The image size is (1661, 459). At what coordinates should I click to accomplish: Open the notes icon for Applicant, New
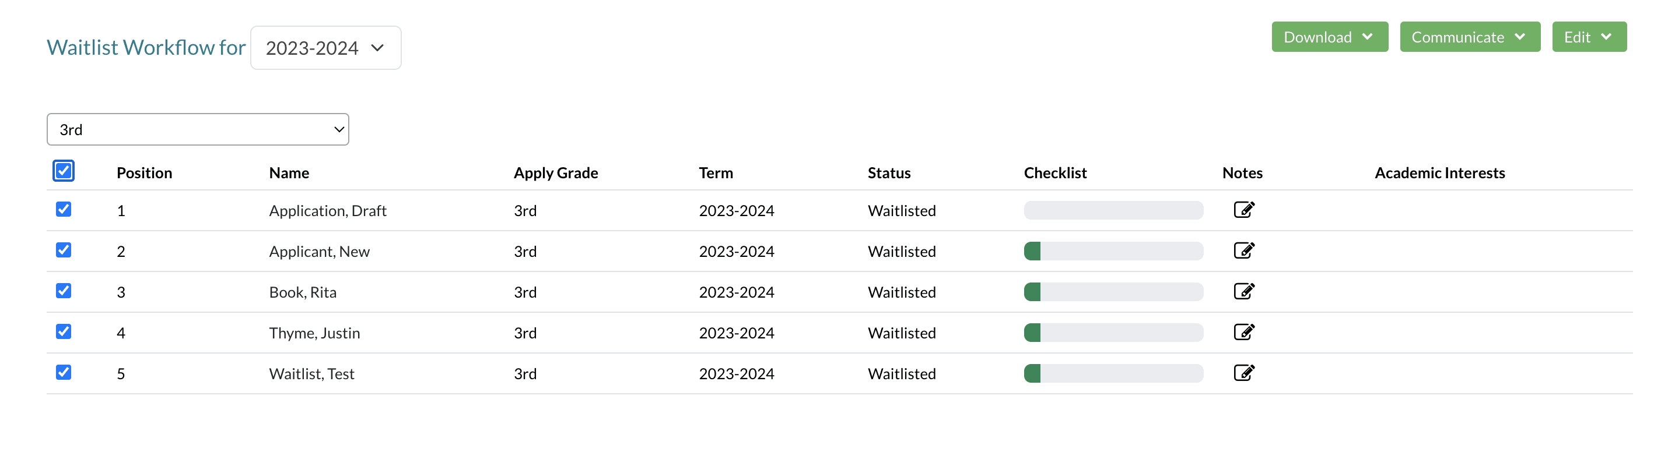coord(1243,250)
